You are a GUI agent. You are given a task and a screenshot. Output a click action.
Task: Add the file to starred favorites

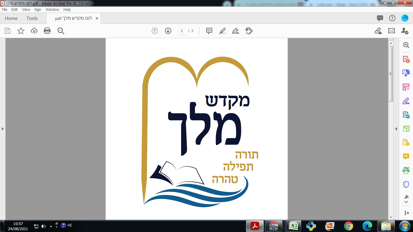[x=21, y=31]
